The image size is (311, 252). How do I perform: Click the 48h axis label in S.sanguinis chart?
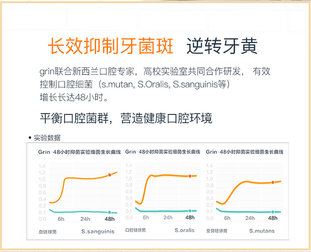coord(109,219)
